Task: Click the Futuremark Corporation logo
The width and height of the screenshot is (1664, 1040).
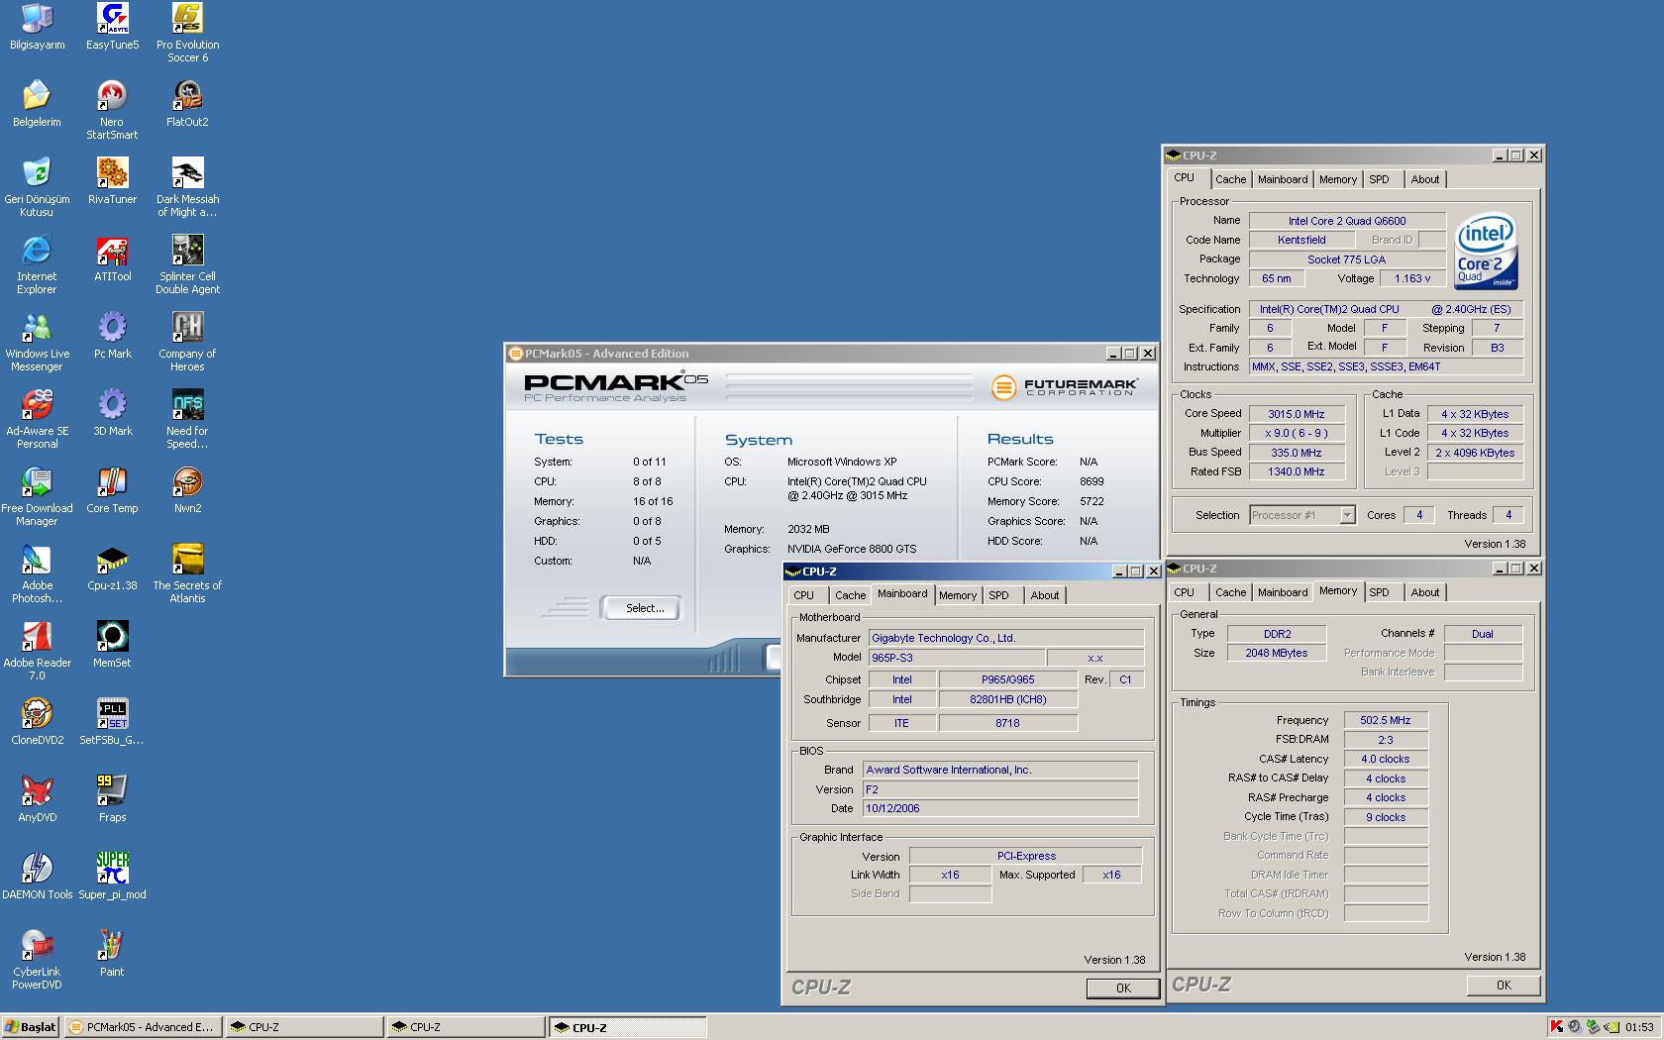Action: tap(1064, 386)
